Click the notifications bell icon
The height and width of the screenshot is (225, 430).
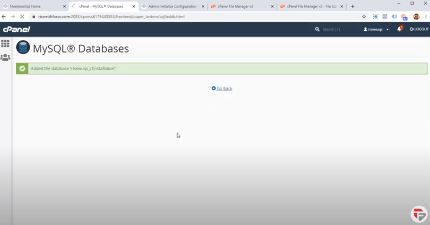coord(400,29)
